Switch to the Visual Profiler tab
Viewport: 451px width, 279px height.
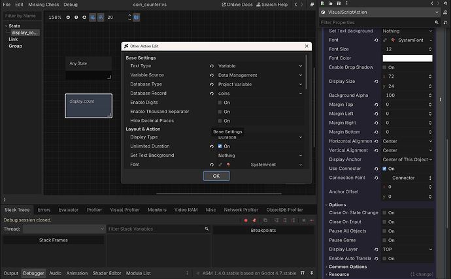pyautogui.click(x=125, y=210)
